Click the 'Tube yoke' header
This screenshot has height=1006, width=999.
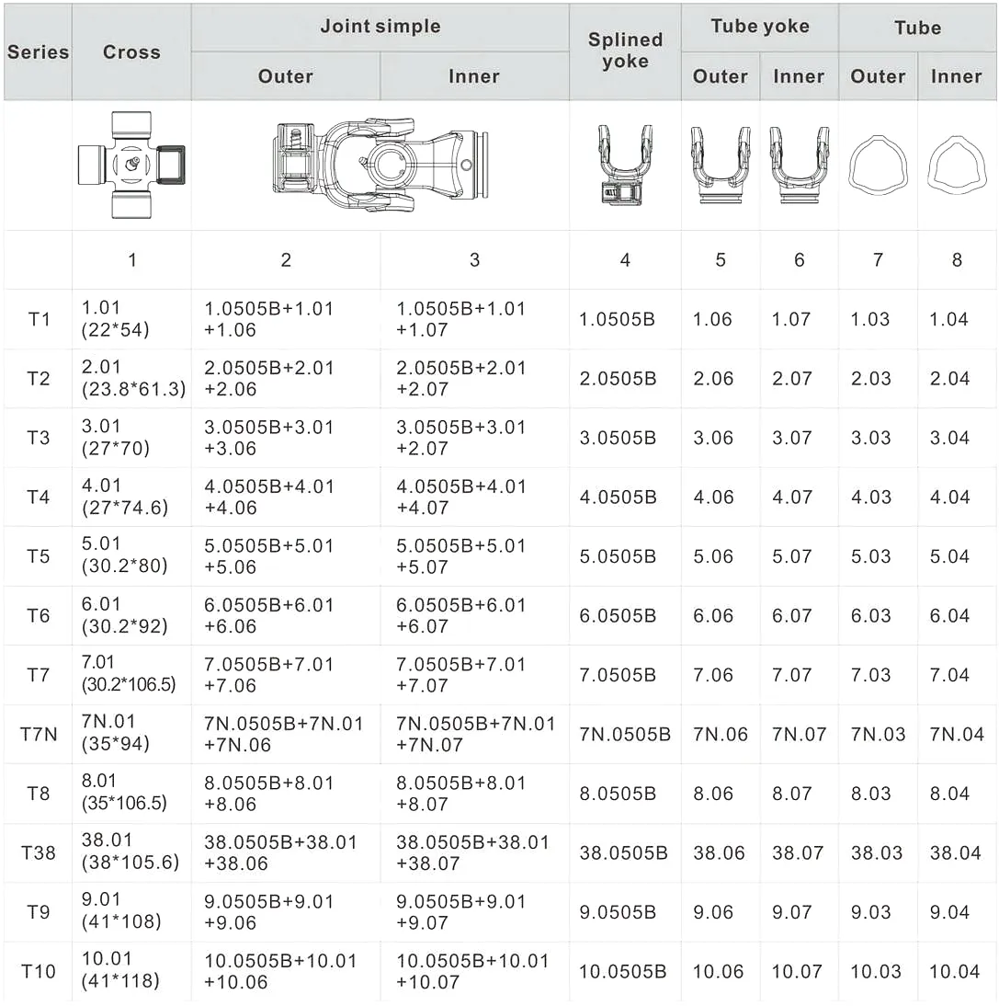coord(760,27)
